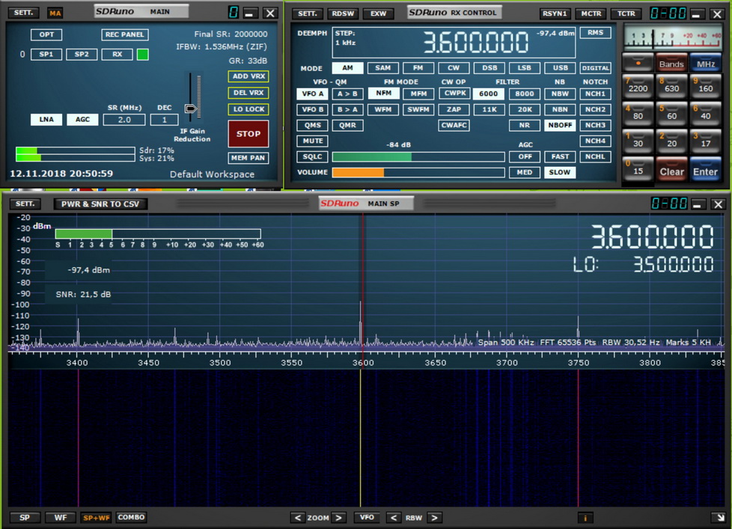Viewport: 732px width, 529px height.
Task: Select SAM demodulation mode
Action: pos(382,68)
